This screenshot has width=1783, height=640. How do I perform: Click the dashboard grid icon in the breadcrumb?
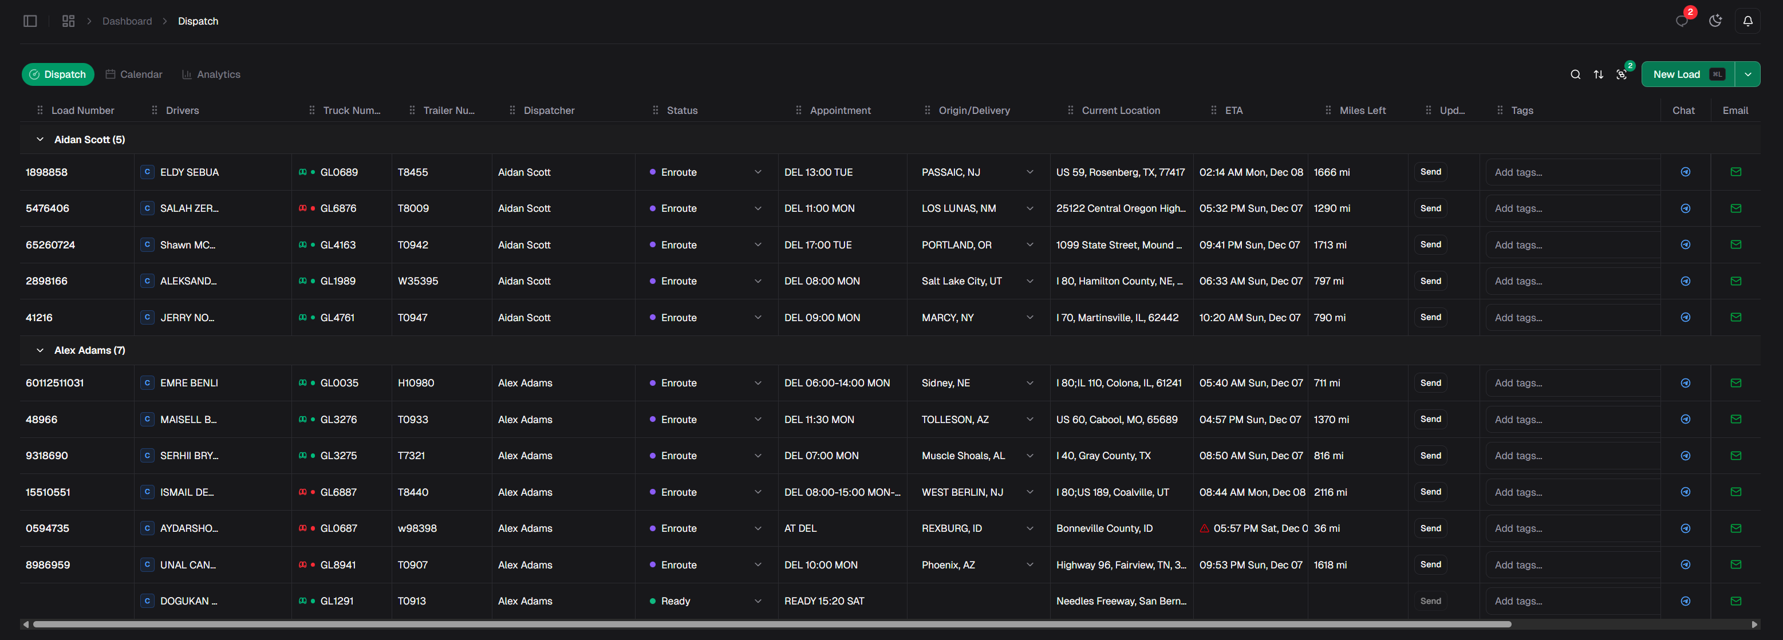coord(68,21)
